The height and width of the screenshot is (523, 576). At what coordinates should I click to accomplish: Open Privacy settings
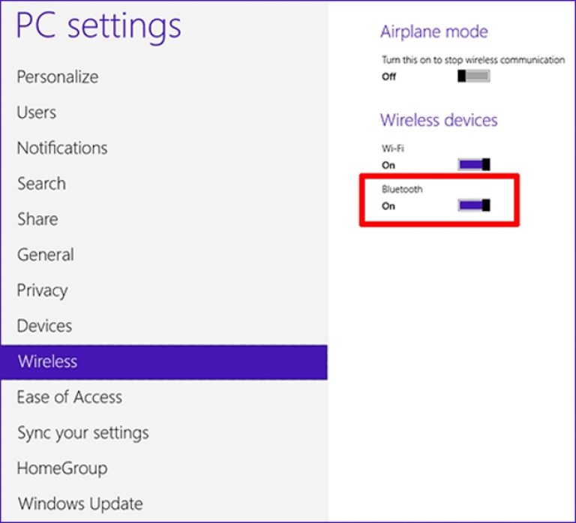[x=43, y=290]
